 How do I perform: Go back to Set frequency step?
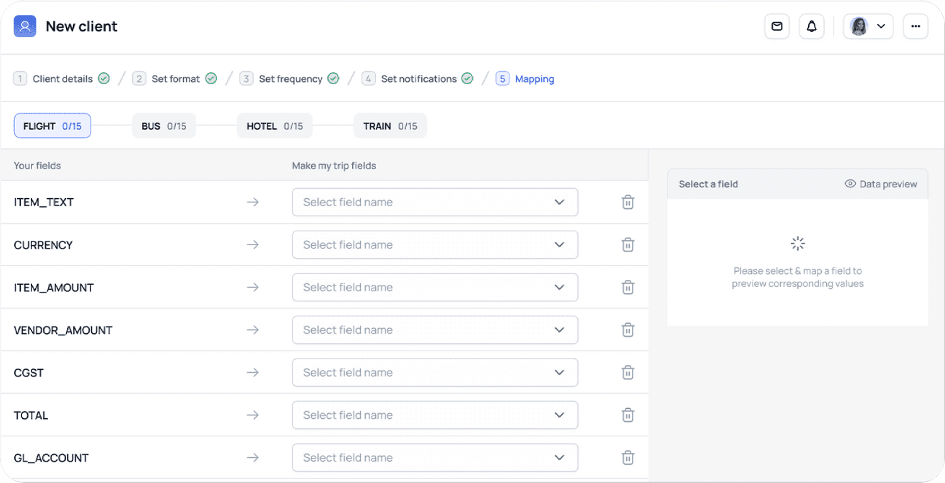(290, 79)
